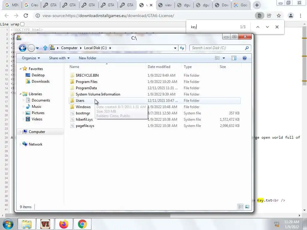Select System Volume Information folder
Image resolution: width=307 pixels, height=230 pixels.
(x=155, y=94)
